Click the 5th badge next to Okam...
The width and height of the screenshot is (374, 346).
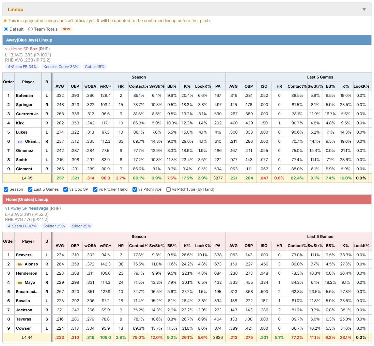20,142
